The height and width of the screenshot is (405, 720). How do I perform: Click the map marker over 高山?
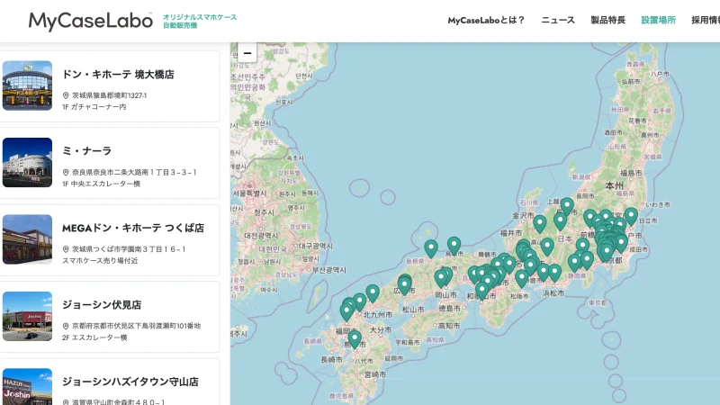[x=547, y=247]
